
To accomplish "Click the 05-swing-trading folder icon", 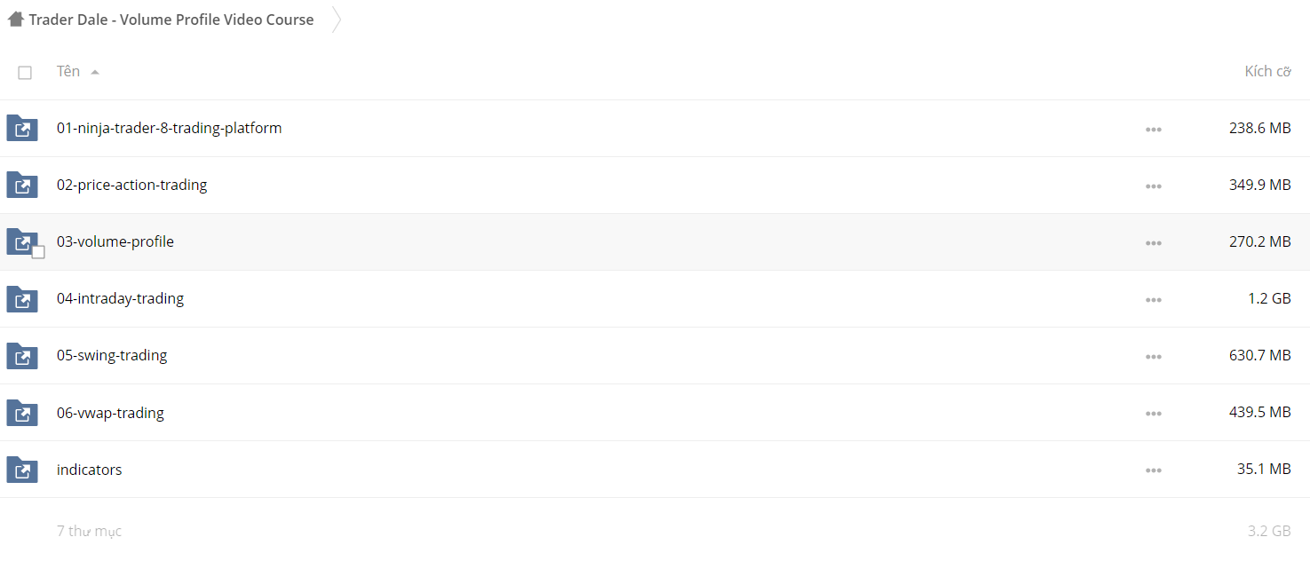I will 22,356.
